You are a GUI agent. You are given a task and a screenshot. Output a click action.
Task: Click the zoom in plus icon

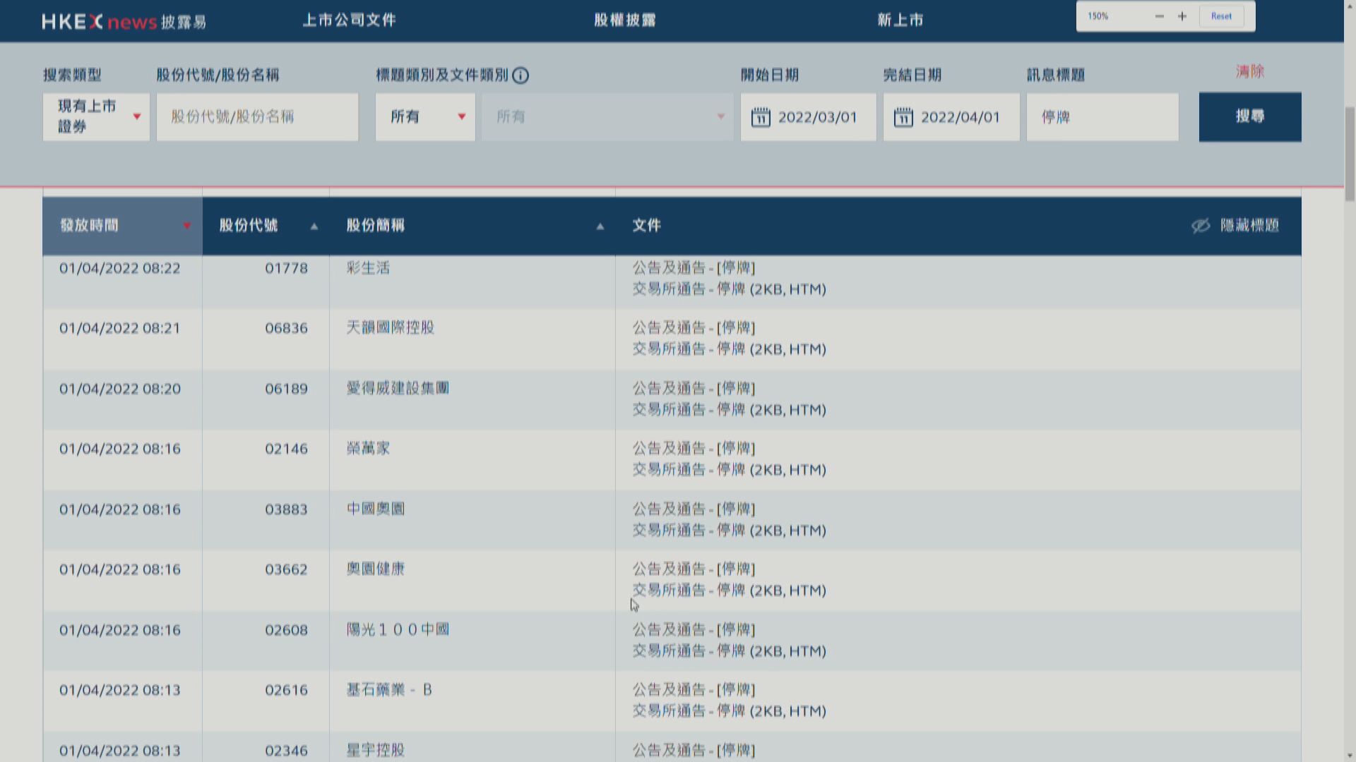point(1182,16)
